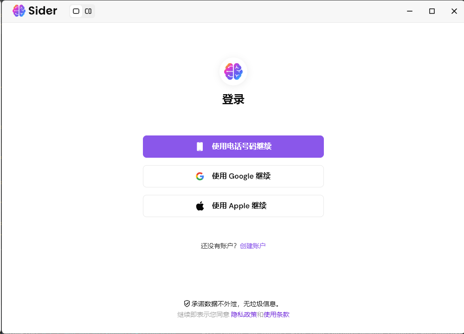Click the Sider brain logo in the title bar
464x334 pixels.
[19, 11]
